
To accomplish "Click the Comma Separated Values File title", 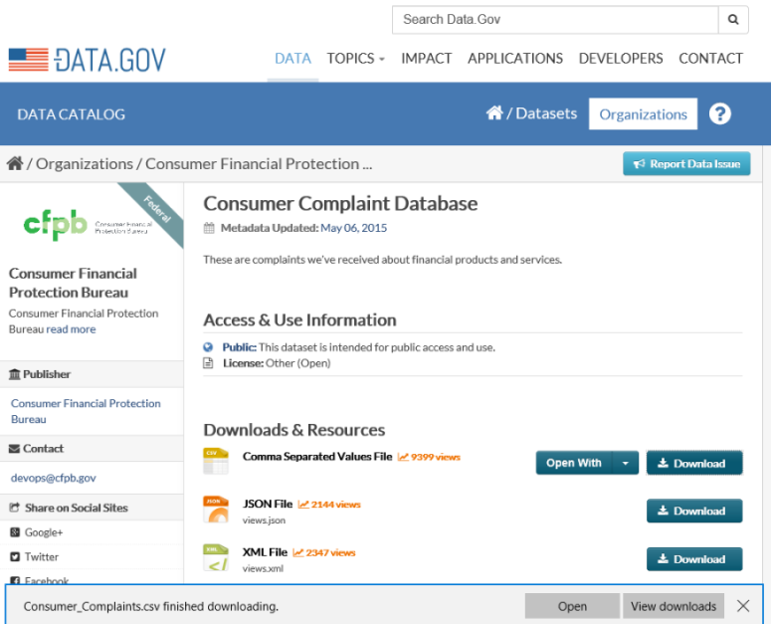I will click(317, 457).
